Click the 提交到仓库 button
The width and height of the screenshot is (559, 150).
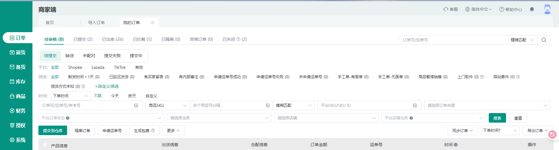(53, 130)
